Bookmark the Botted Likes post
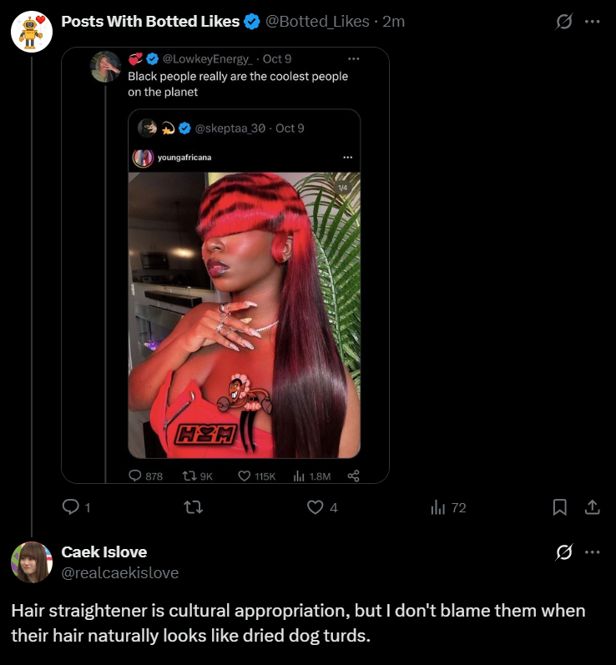This screenshot has width=616, height=665. 560,507
